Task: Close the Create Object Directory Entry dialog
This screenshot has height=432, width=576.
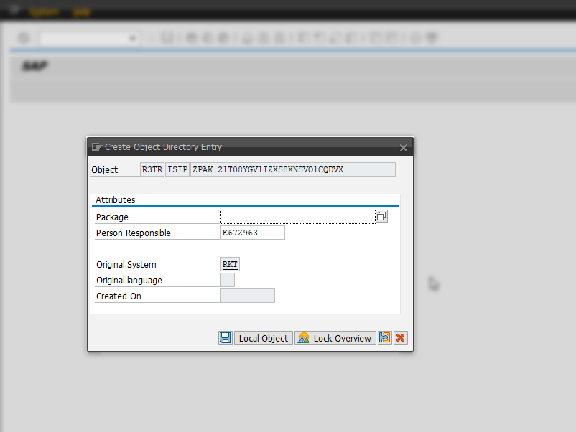Action: 404,148
